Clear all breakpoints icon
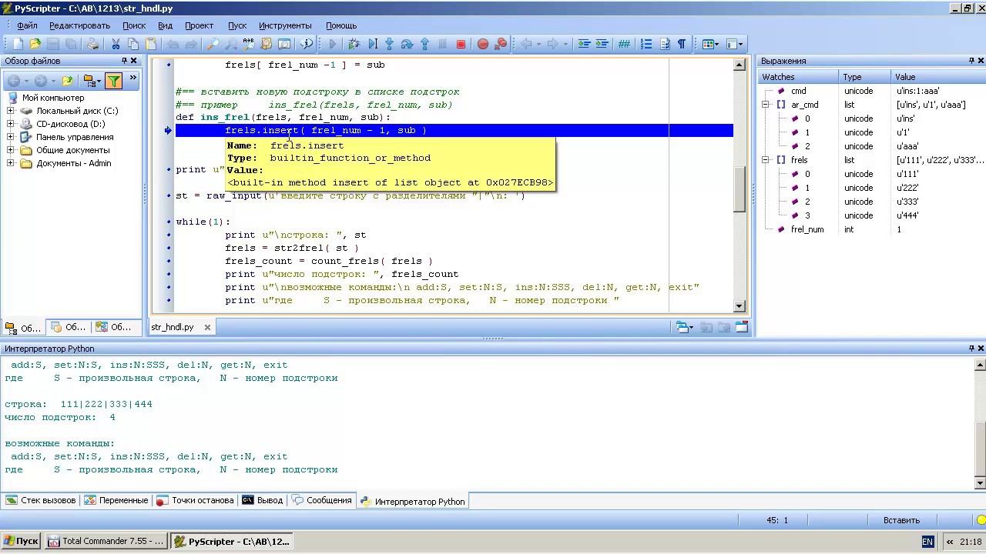Viewport: 986px width, 554px height. tap(501, 44)
